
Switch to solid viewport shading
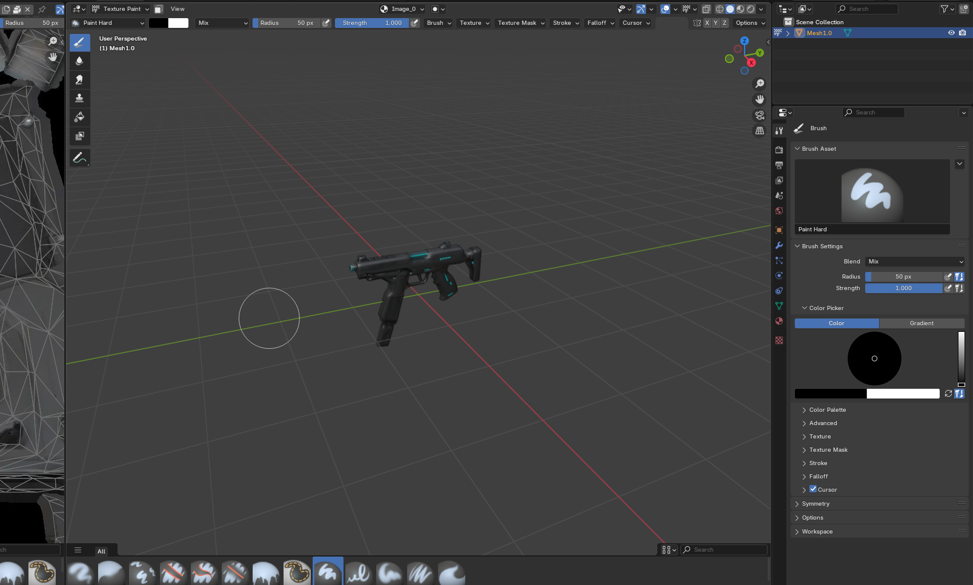pos(730,9)
